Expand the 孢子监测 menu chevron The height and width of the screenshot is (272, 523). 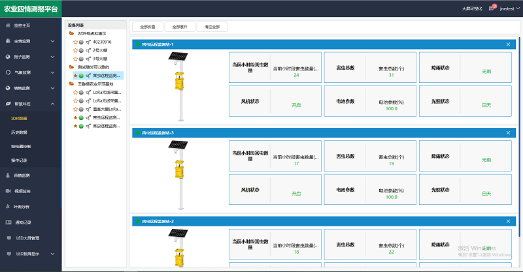[53, 57]
